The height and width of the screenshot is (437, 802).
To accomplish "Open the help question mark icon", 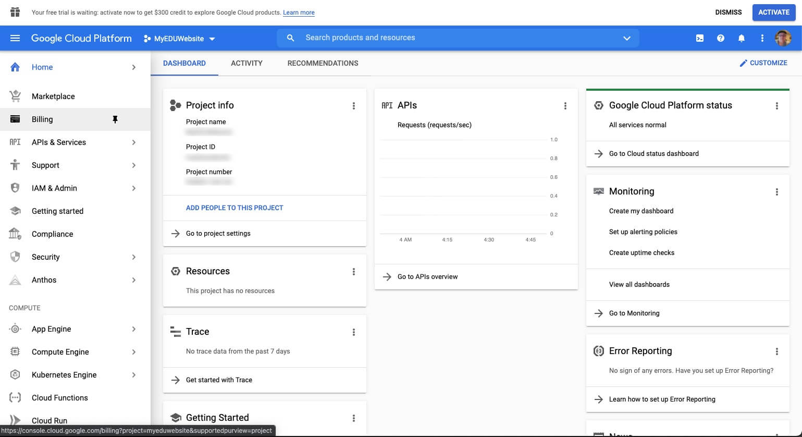I will coord(721,38).
